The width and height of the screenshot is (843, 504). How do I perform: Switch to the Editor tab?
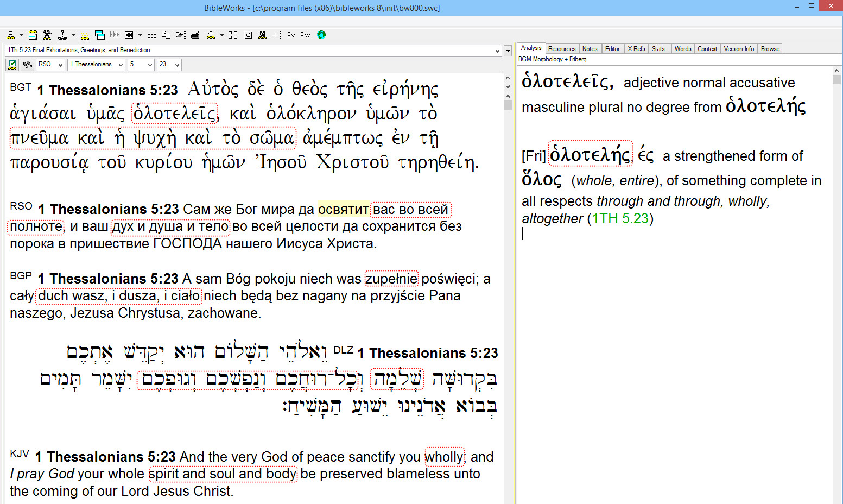click(612, 49)
